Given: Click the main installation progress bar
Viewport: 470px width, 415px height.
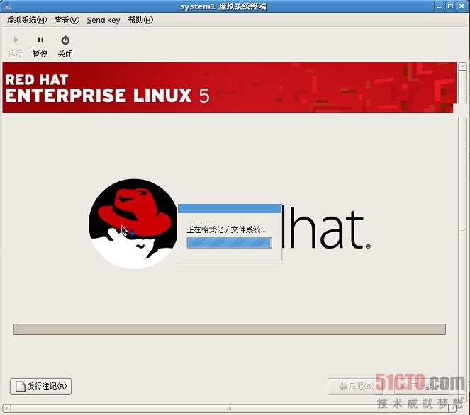Looking at the screenshot, I should point(229,329).
